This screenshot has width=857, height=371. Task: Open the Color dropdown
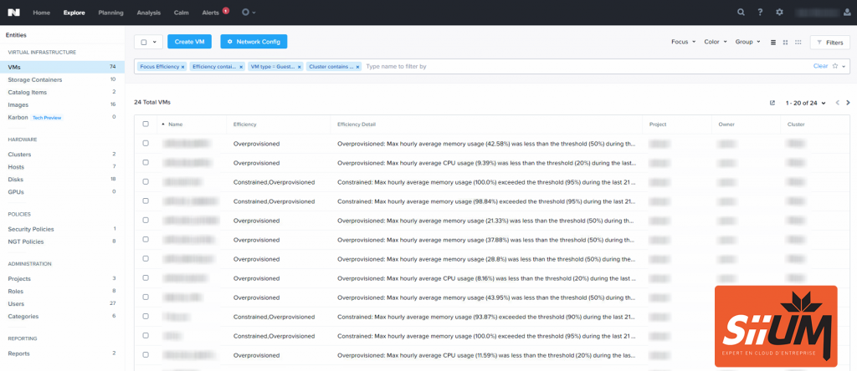click(x=716, y=42)
